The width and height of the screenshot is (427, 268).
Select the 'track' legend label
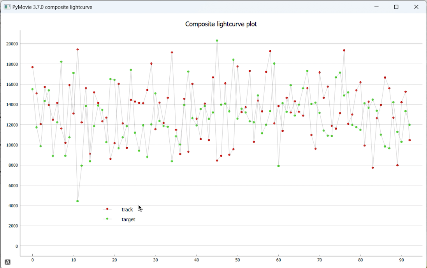[127, 210]
